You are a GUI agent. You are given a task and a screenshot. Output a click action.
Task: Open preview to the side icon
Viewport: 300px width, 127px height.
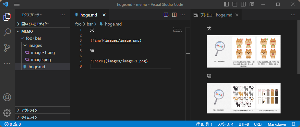tap(166, 15)
